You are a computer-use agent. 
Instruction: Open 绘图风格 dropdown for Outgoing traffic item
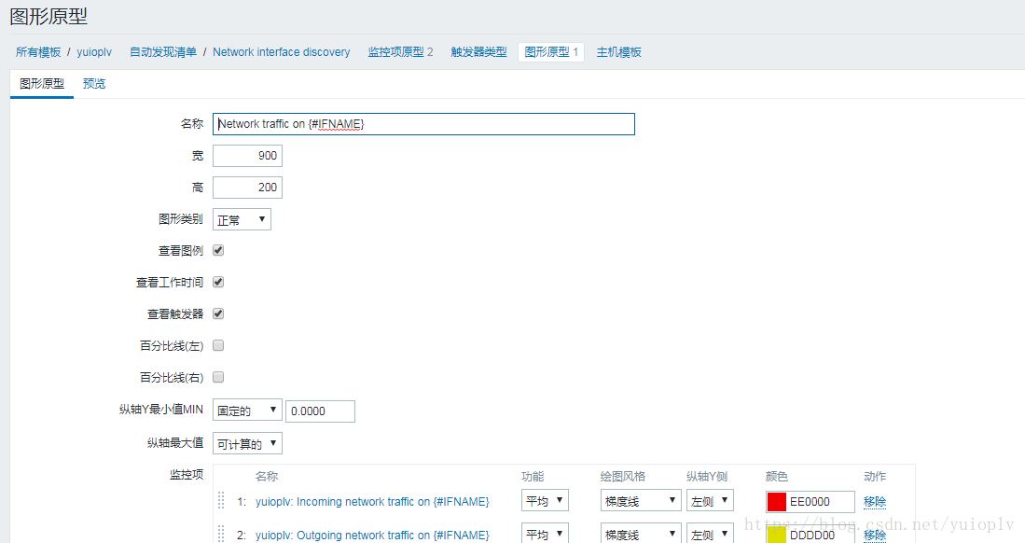pos(641,533)
